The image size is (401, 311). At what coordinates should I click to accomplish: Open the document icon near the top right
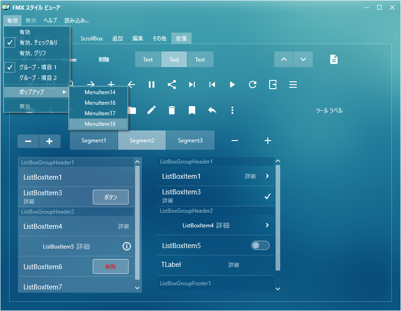(333, 59)
